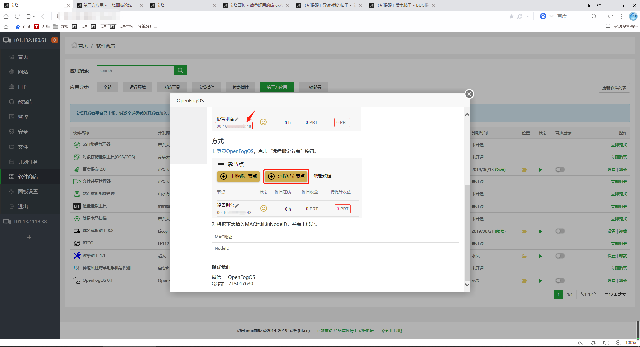Image resolution: width=640 pixels, height=347 pixels.
Task: Toggle homepage display for 微擎助手 1.1
Action: [x=560, y=256]
